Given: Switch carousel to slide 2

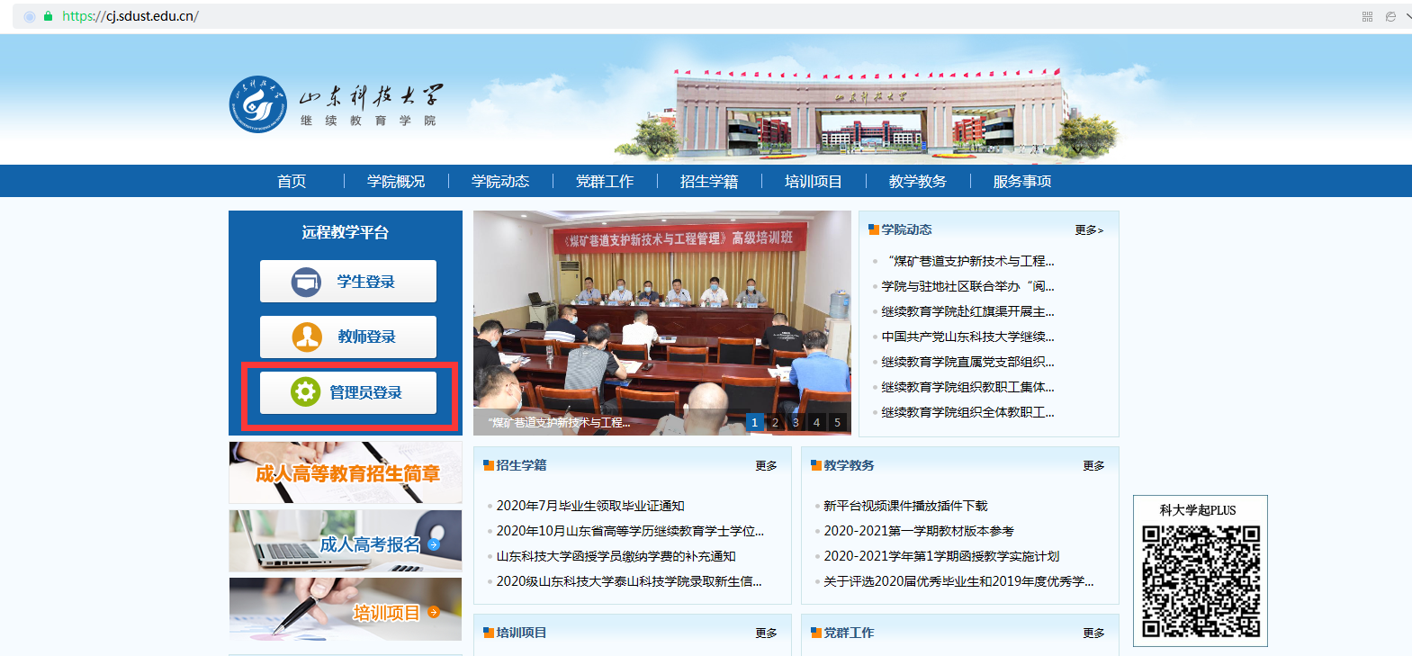Looking at the screenshot, I should point(775,422).
